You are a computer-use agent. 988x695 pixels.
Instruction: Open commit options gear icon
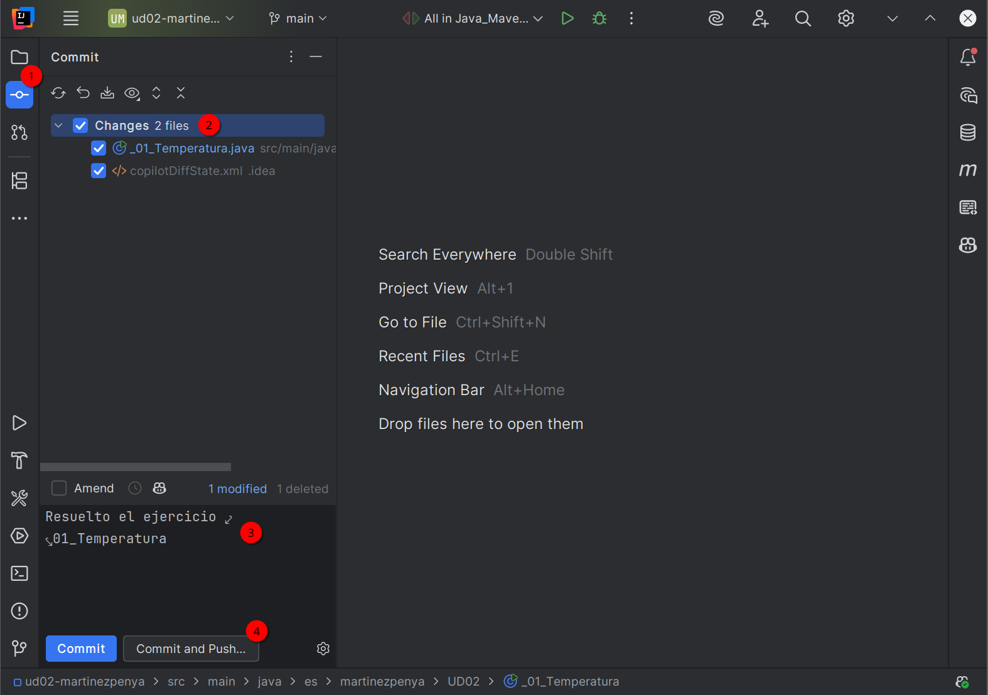pyautogui.click(x=323, y=649)
